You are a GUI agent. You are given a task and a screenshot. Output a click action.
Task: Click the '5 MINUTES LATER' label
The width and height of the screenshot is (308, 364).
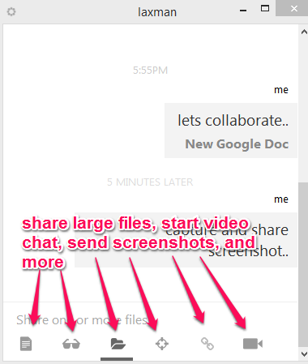coord(150,182)
